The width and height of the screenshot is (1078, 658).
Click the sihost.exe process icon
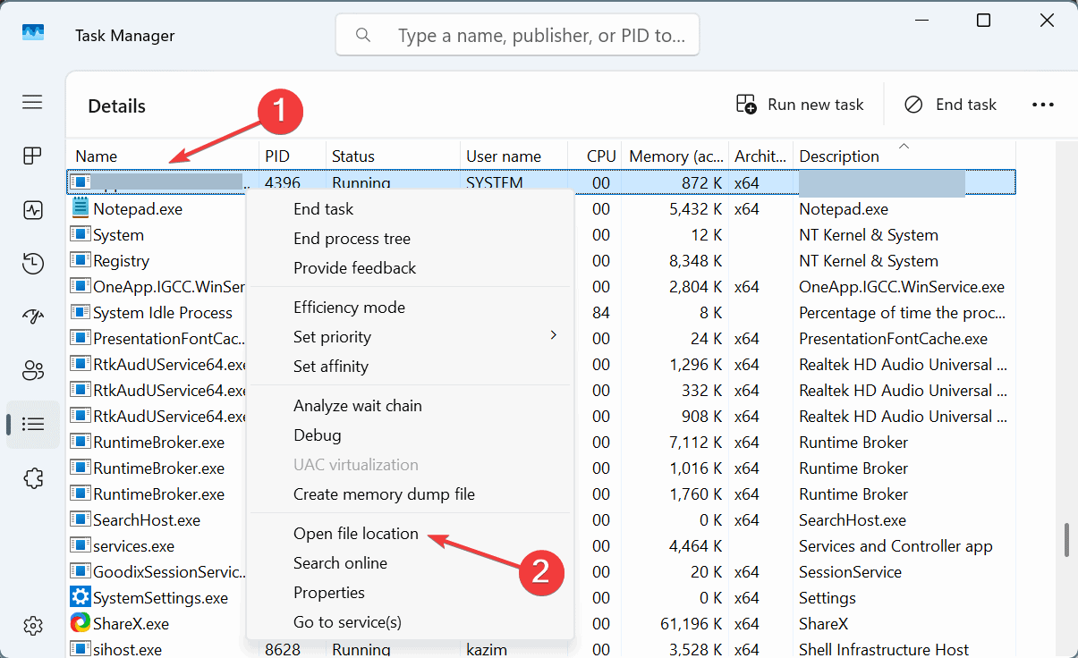click(81, 649)
